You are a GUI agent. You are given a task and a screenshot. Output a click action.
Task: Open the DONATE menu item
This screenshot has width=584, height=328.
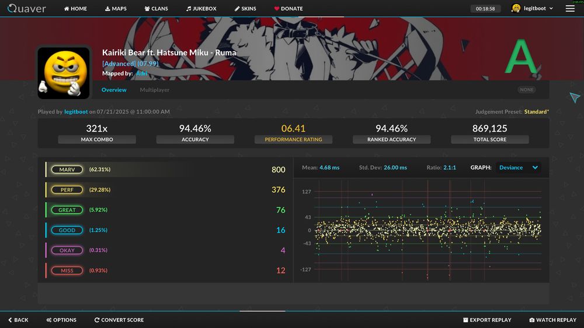pyautogui.click(x=288, y=9)
